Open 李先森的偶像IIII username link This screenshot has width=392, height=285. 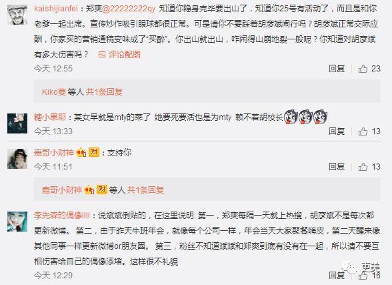click(62, 215)
